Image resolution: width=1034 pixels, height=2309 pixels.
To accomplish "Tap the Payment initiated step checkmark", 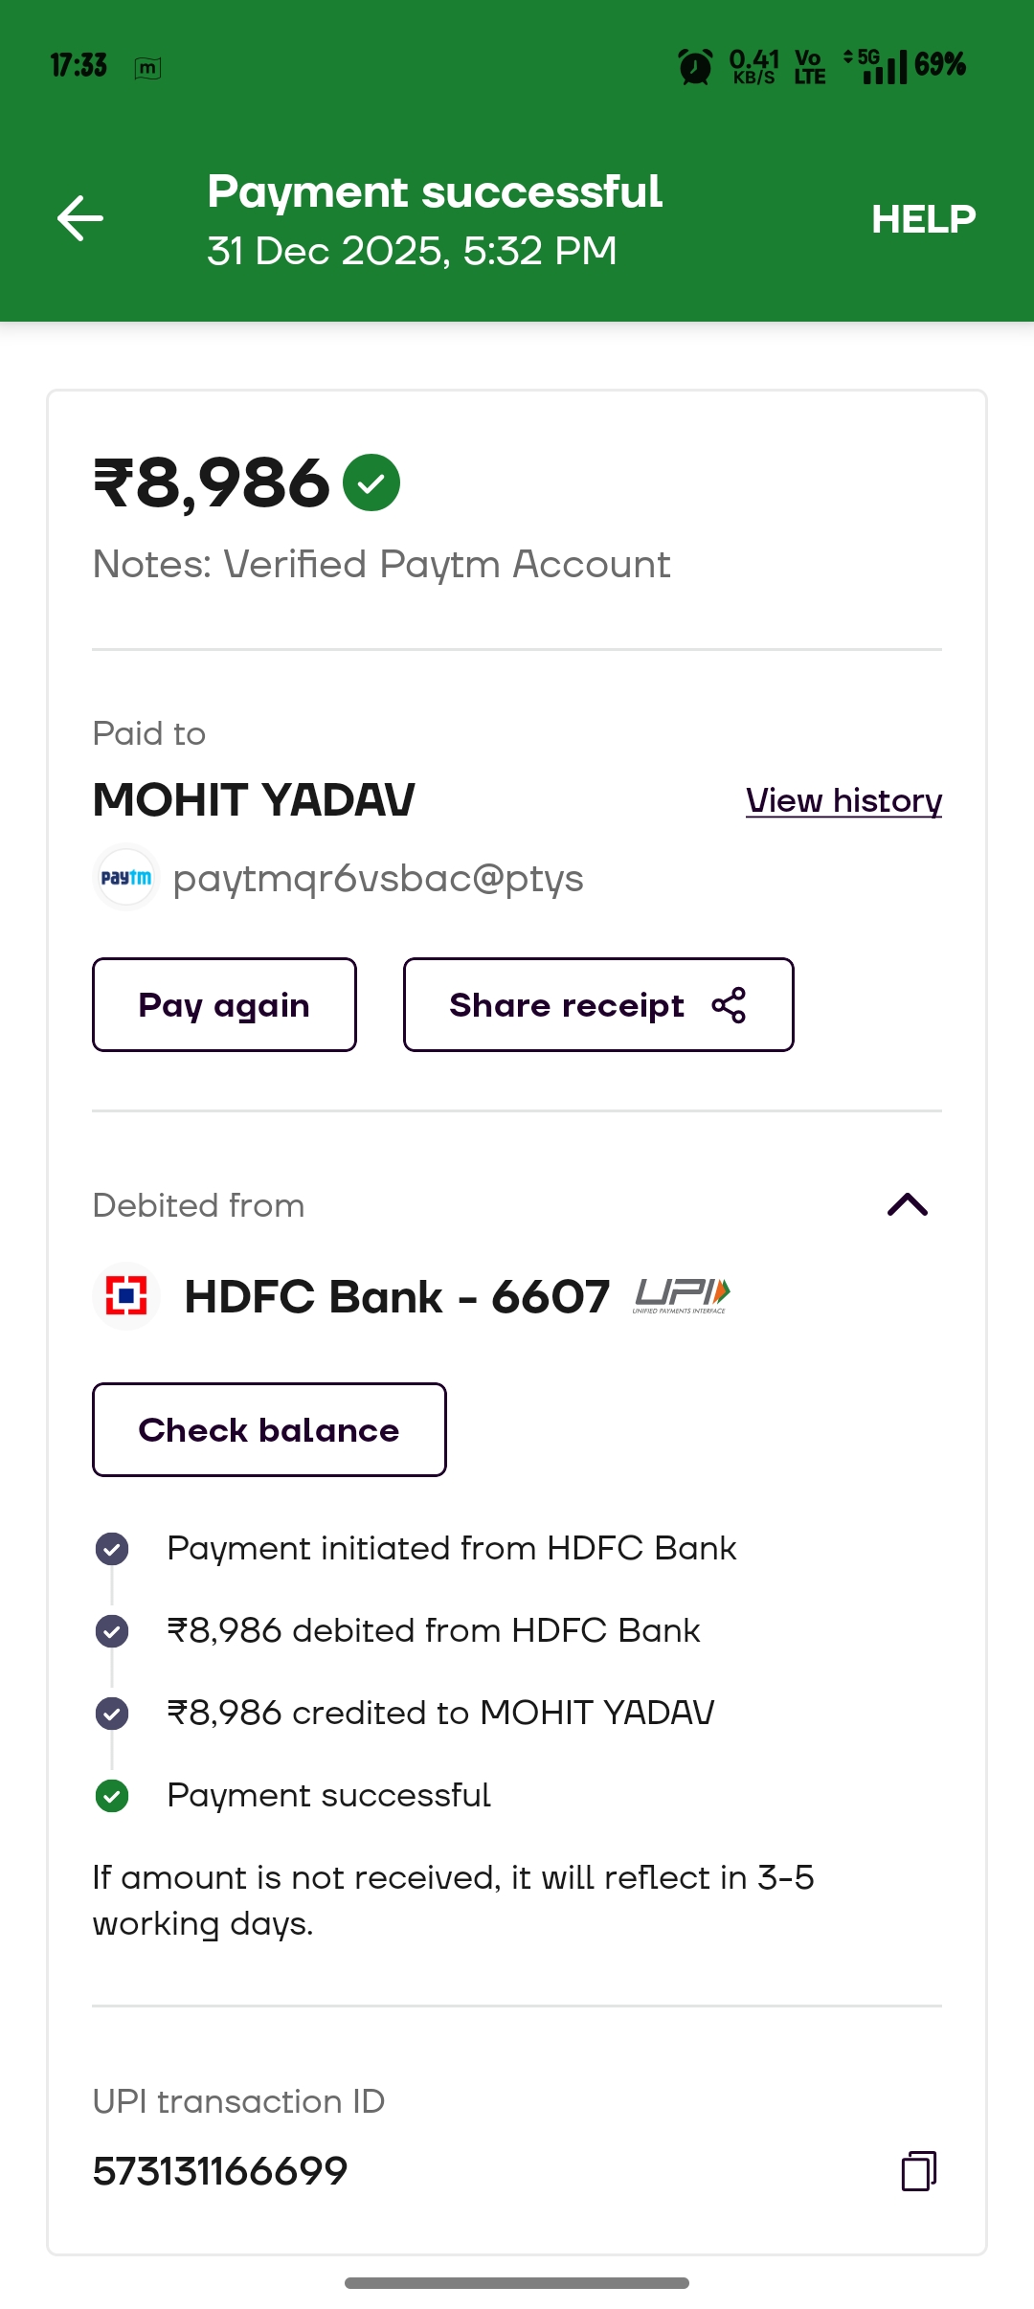I will tap(112, 1548).
